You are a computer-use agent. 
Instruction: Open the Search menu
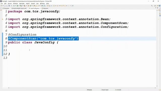click(28, 4)
